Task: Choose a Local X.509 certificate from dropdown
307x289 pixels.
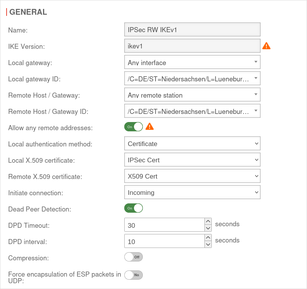Action: click(192, 160)
